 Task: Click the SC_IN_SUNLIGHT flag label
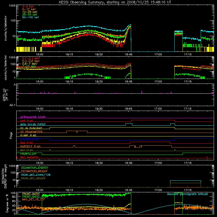tap(31, 128)
